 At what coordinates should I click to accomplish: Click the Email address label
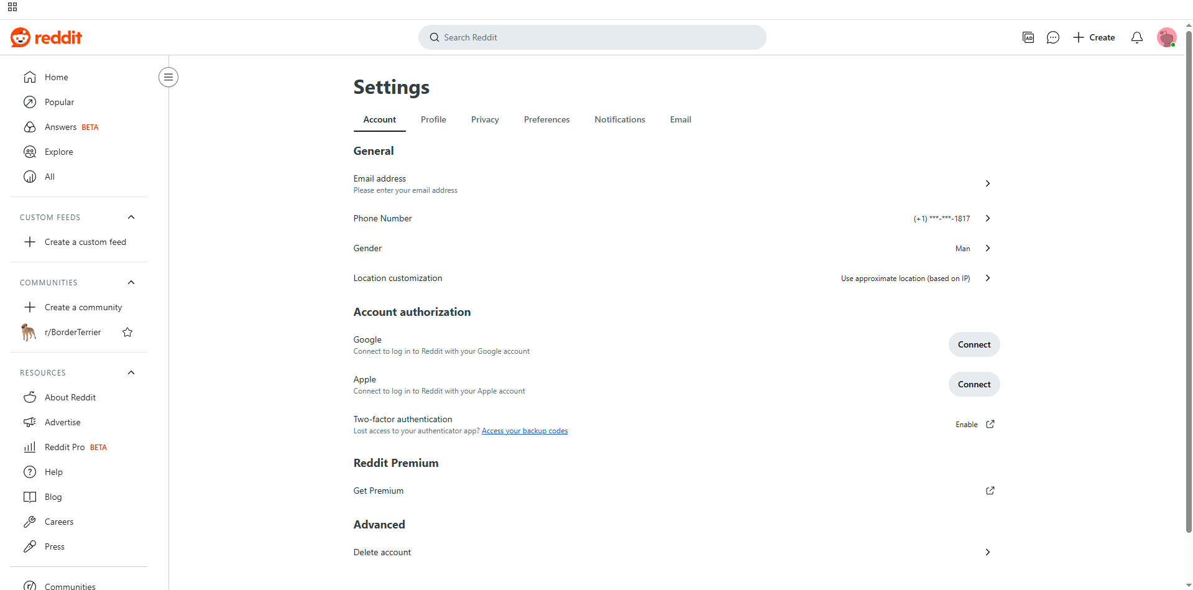[x=380, y=178]
